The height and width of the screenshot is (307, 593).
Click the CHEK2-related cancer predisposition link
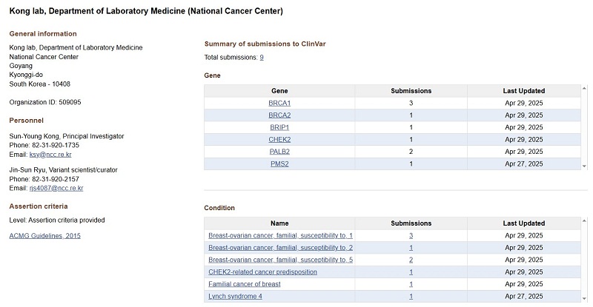(x=256, y=272)
